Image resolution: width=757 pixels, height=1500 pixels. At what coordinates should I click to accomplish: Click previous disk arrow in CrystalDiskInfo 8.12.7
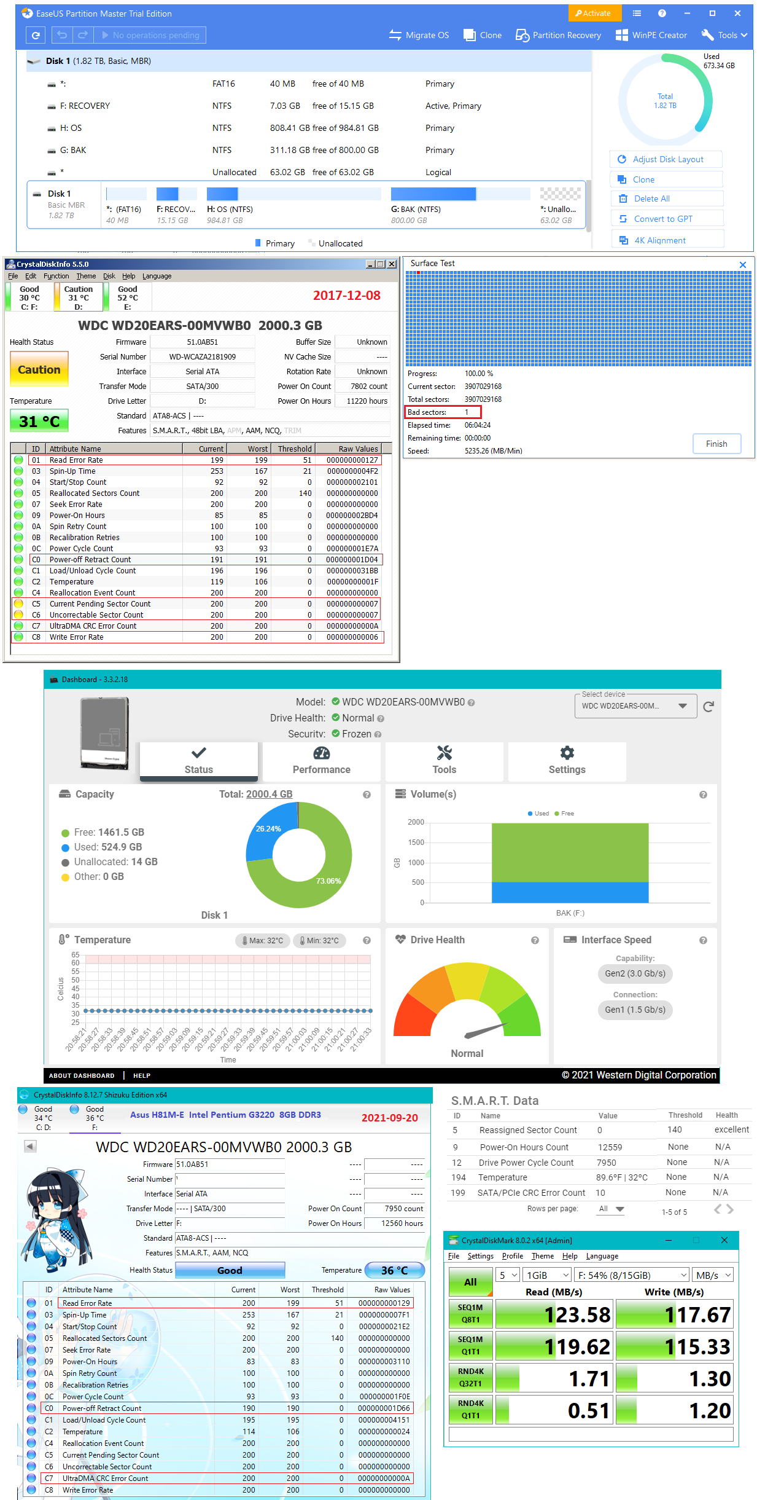click(x=30, y=1146)
